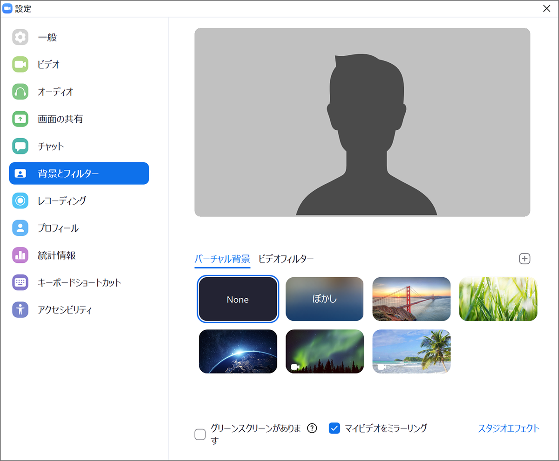Image resolution: width=559 pixels, height=461 pixels.
Task: Enable グリーンスクリーンがあります checkbox
Action: (200, 434)
